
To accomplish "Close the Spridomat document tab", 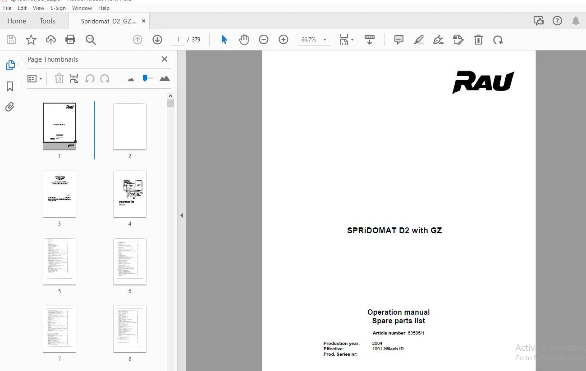I will pos(143,21).
